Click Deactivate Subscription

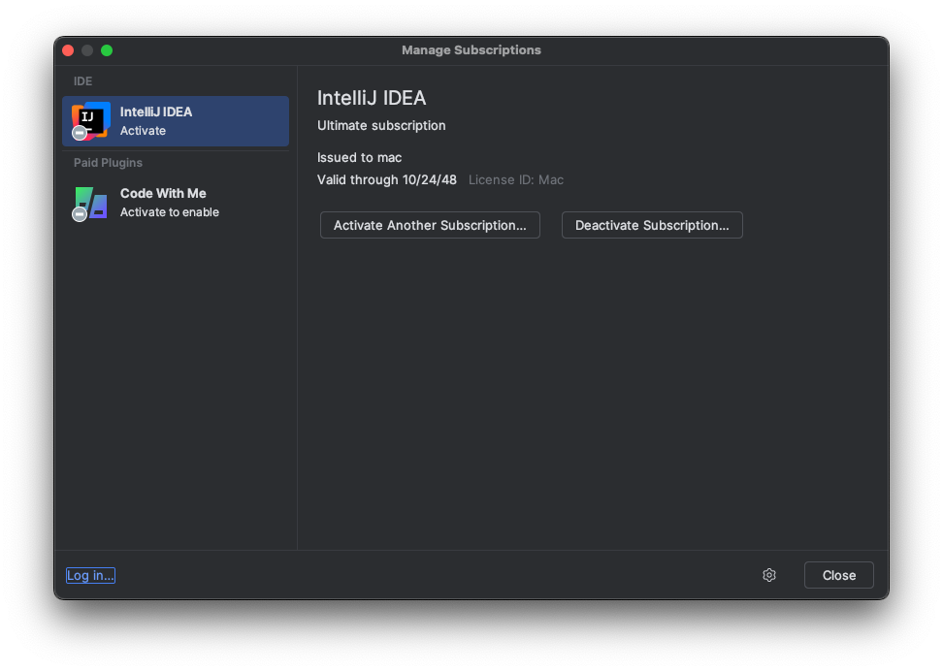tap(651, 225)
